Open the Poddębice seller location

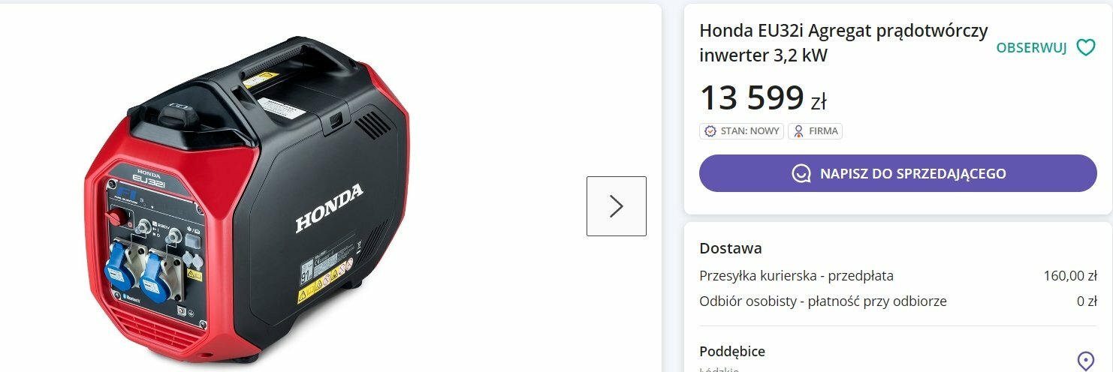click(x=732, y=352)
